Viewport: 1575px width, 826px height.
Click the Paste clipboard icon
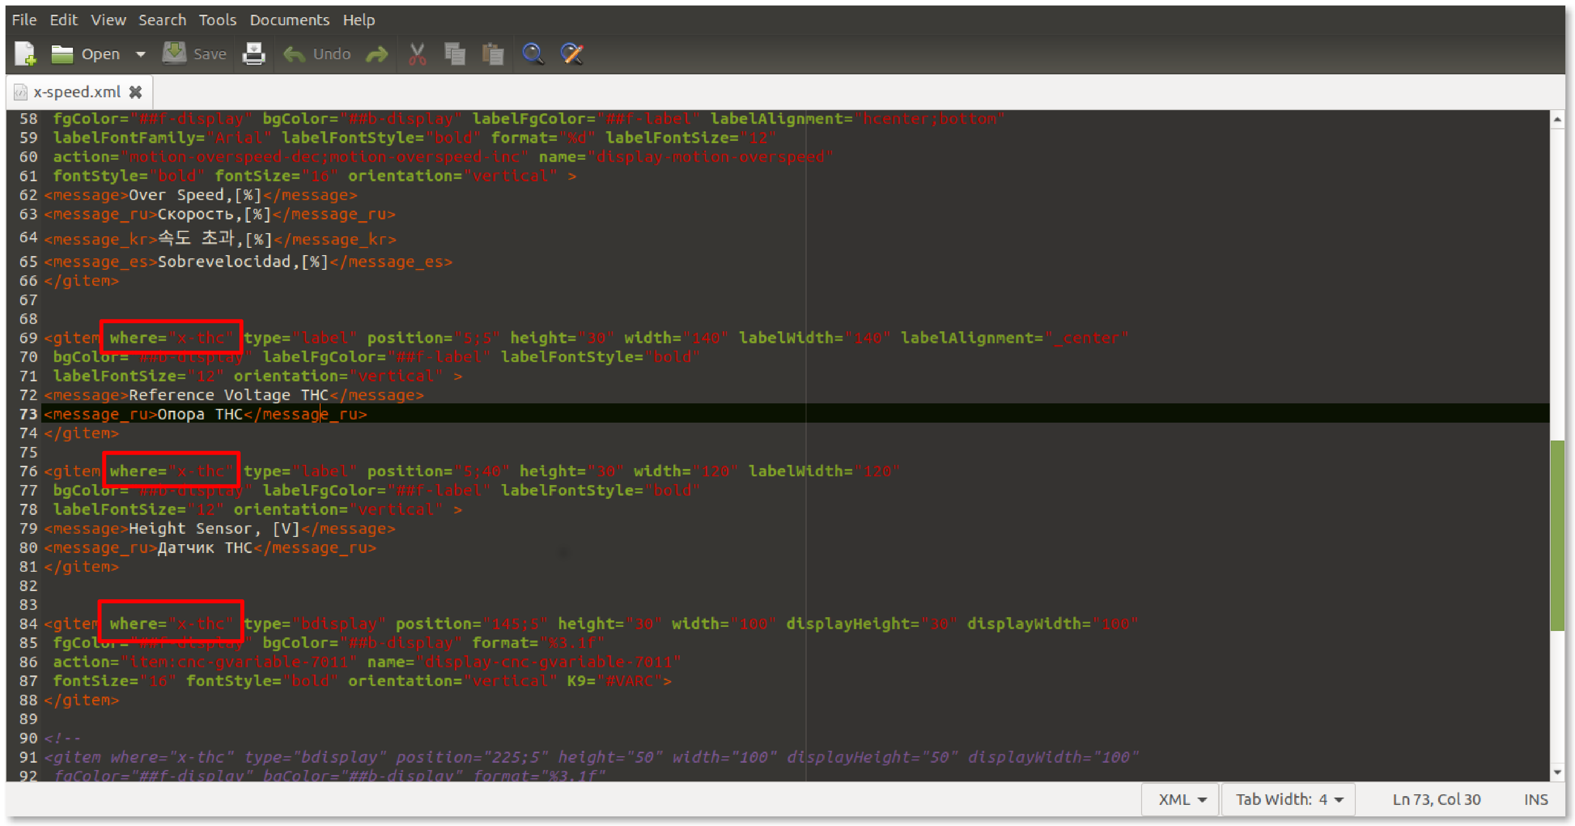pyautogui.click(x=493, y=54)
